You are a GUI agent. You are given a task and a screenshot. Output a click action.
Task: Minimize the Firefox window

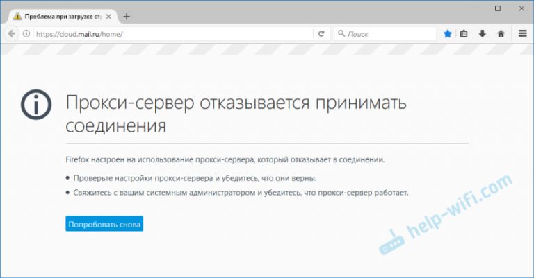[474, 8]
